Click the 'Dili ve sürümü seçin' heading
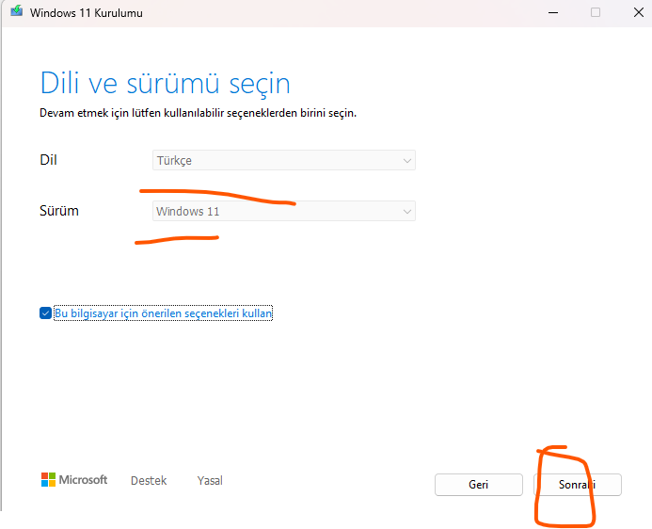Image resolution: width=652 pixels, height=529 pixels. coord(165,84)
